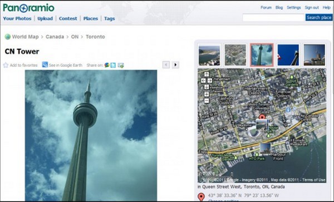Share photo using the Twitter icon
The image size is (334, 202).
pos(114,65)
